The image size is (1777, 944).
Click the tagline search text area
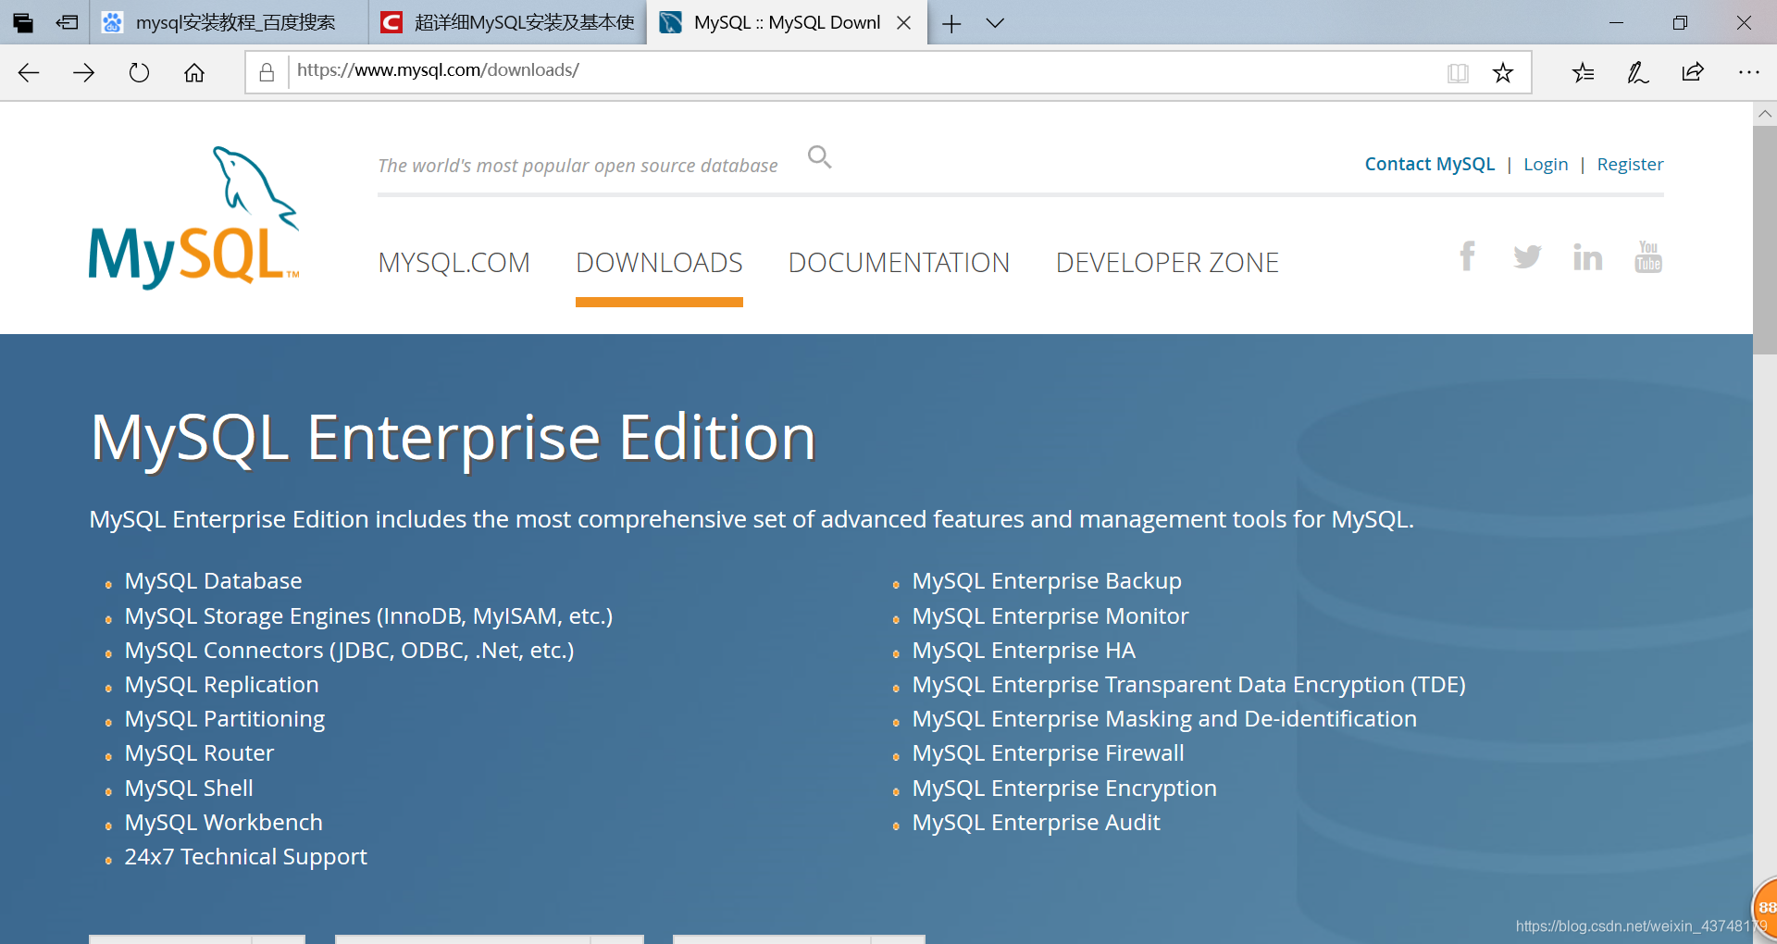pos(578,166)
